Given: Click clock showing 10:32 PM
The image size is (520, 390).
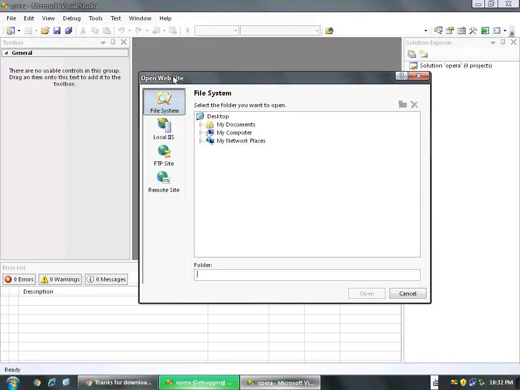Looking at the screenshot, I should click(x=501, y=383).
